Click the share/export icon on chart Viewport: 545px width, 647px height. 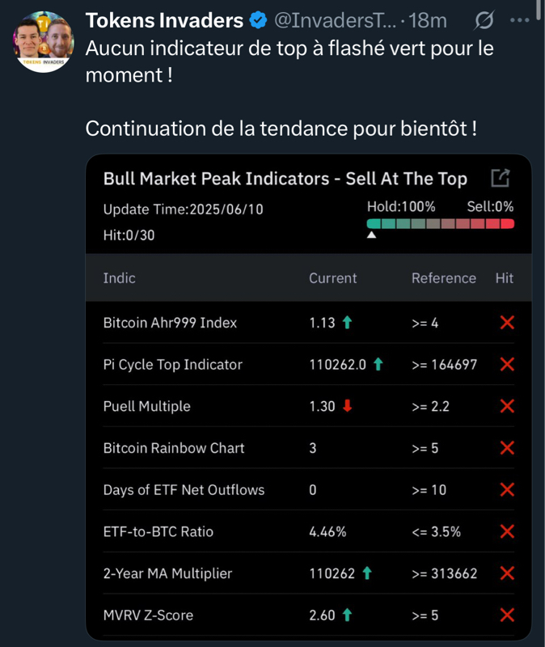click(501, 178)
